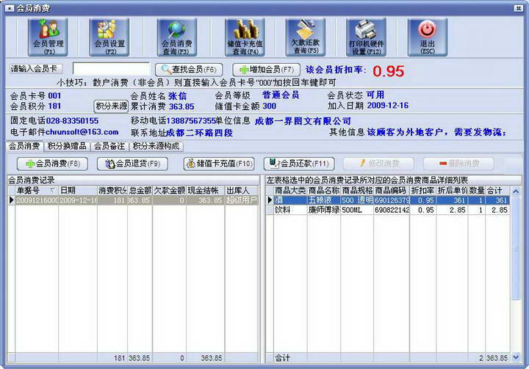Image resolution: width=529 pixels, height=369 pixels.
Task: Focus the member card number input field
Action: [x=111, y=69]
